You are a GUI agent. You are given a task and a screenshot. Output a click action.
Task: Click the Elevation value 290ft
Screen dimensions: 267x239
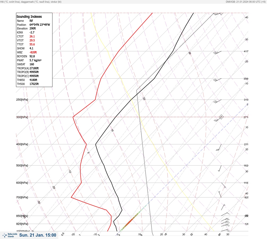(x=33, y=28)
